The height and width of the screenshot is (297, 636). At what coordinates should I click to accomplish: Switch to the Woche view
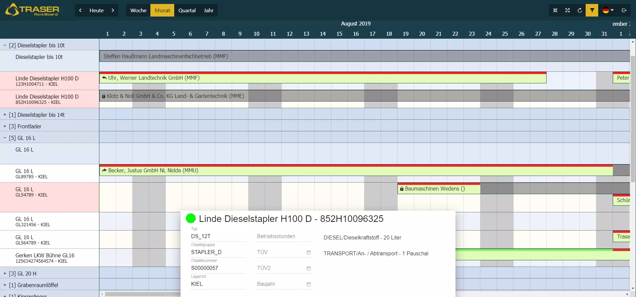tap(138, 10)
